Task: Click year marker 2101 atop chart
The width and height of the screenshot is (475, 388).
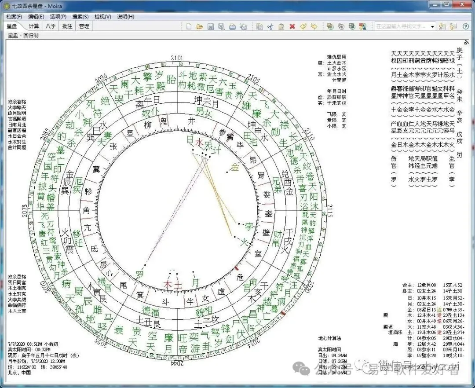Action: pos(177,58)
